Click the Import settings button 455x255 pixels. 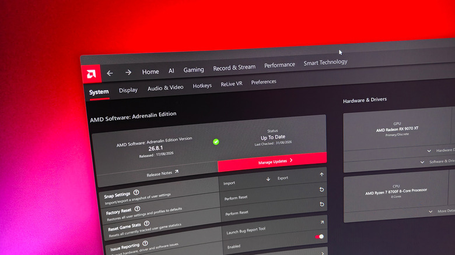click(x=229, y=183)
